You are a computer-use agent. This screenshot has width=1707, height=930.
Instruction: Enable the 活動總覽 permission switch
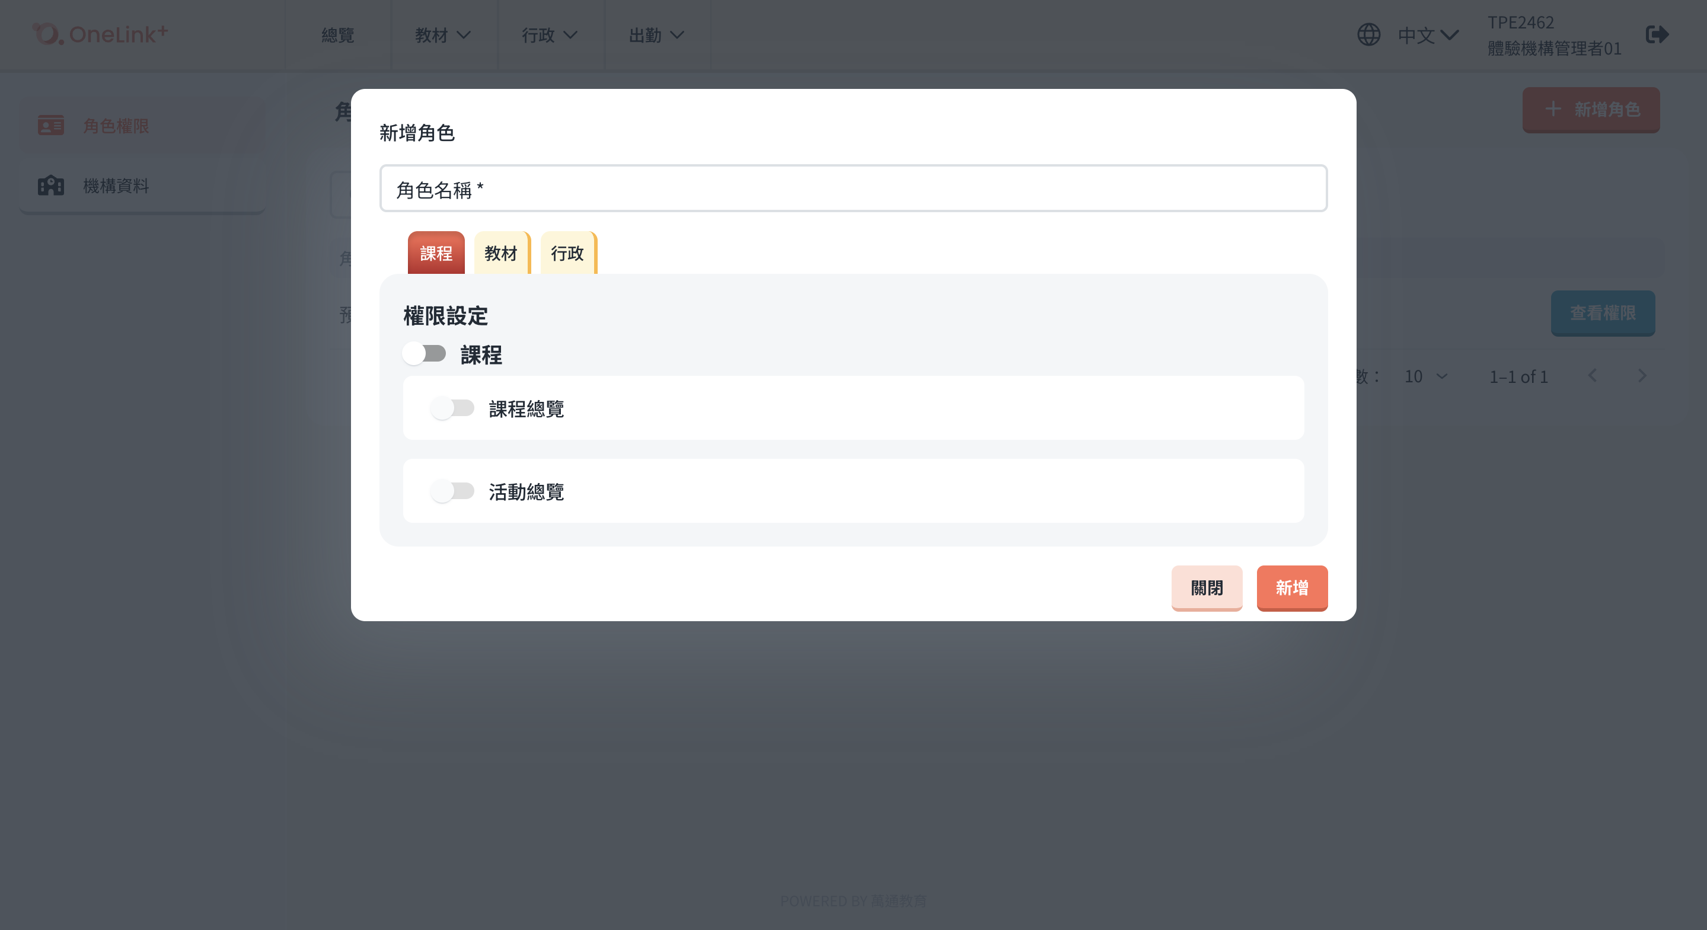(452, 491)
